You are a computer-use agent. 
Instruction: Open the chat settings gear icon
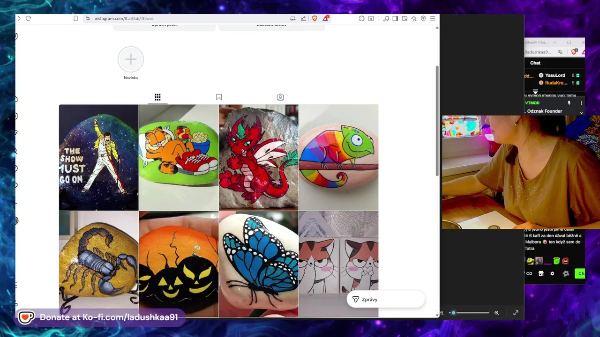(552, 274)
